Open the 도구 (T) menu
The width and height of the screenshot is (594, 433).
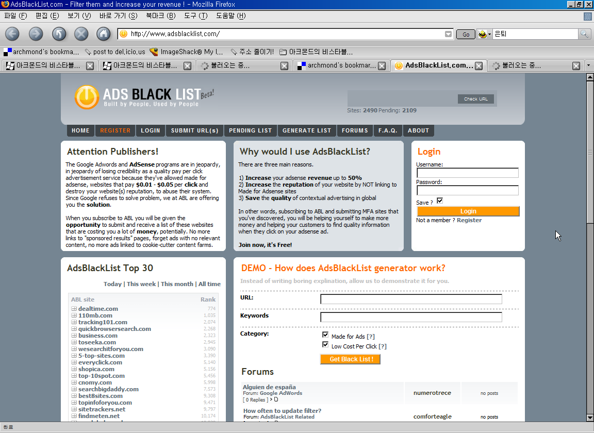pos(196,16)
